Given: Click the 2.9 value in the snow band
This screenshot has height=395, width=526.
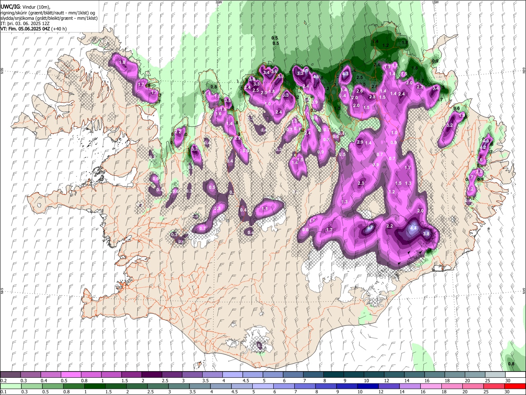Looking at the screenshot, I should [x=360, y=142].
